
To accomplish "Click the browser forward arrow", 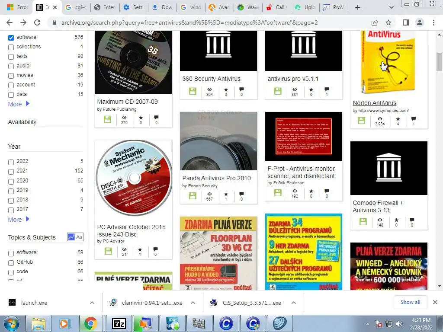I will tap(23, 22).
